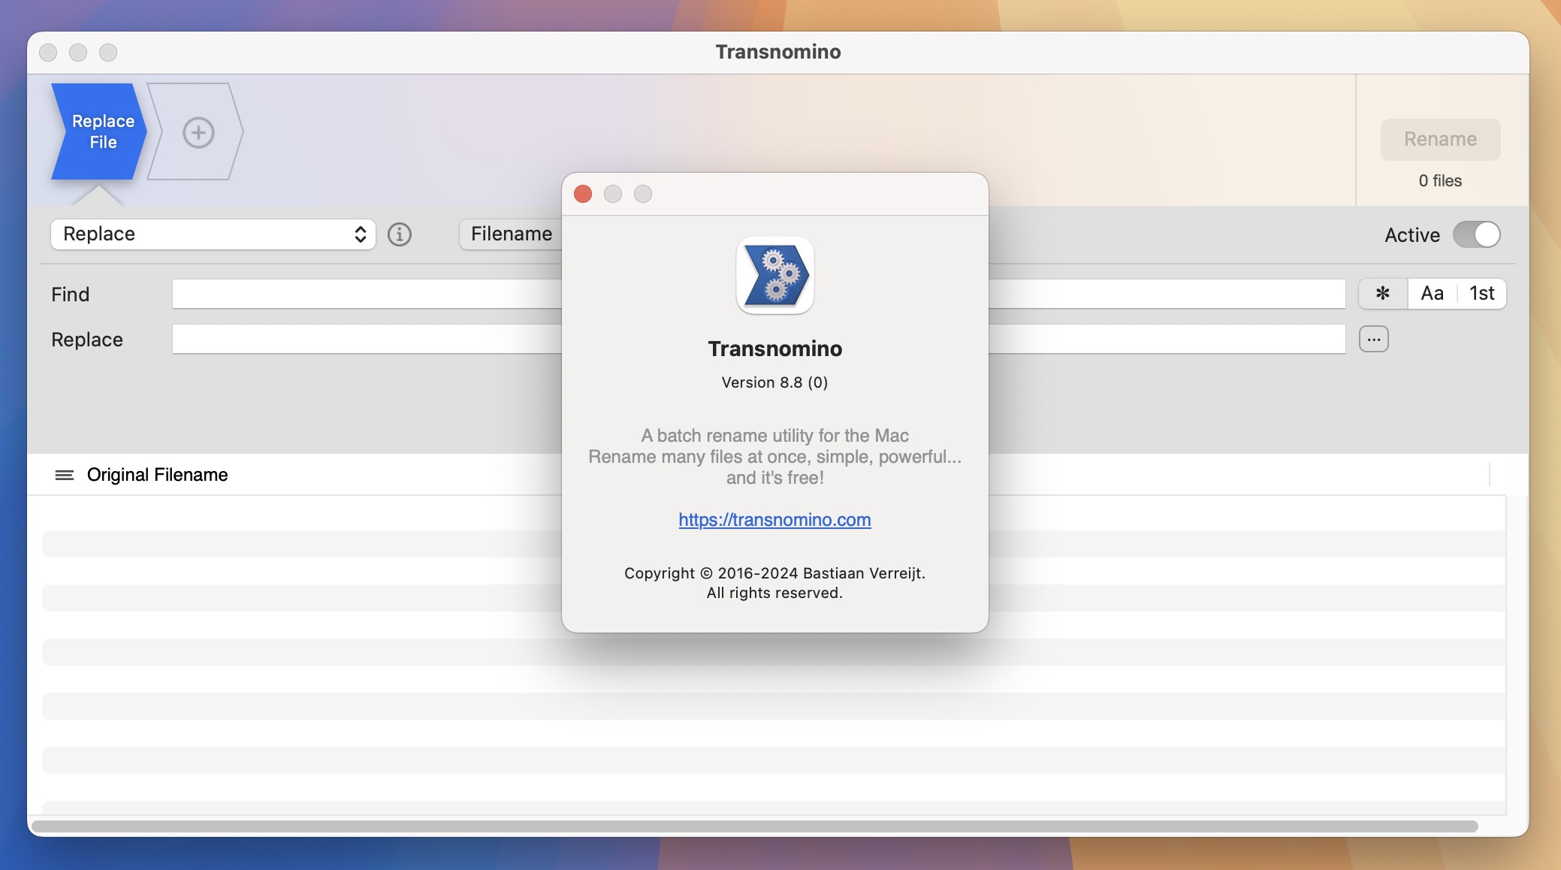Open the Replace action type dropdown
This screenshot has width=1561, height=870.
coord(213,234)
